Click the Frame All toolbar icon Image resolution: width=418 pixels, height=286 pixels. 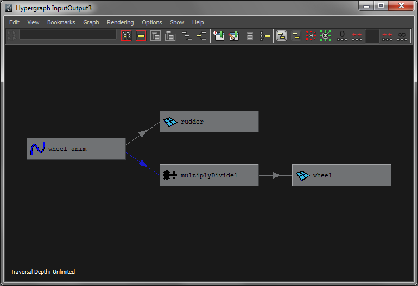pyautogui.click(x=126, y=36)
